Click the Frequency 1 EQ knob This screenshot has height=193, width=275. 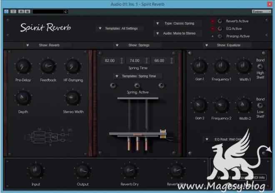pyautogui.click(x=222, y=66)
